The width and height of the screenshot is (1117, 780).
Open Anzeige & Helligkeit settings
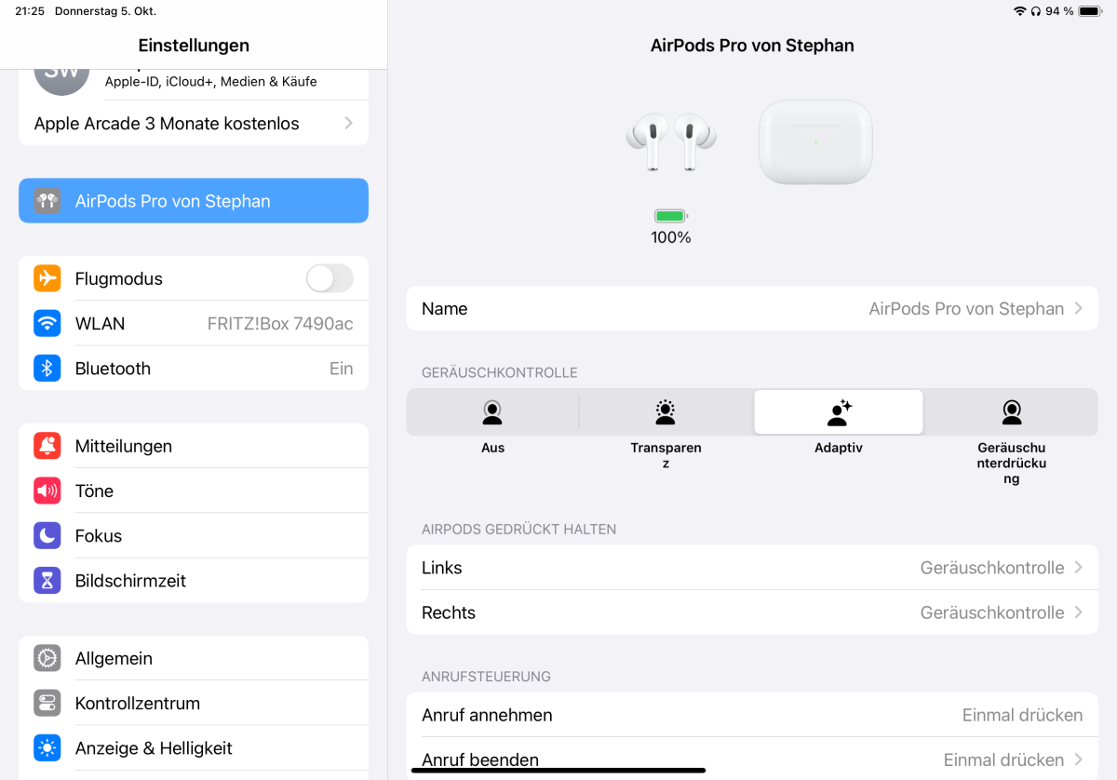click(194, 747)
